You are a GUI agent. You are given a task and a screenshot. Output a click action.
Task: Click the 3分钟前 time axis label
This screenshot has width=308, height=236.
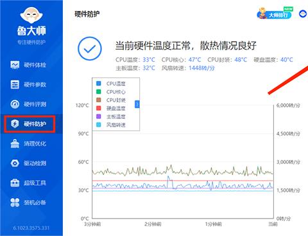(x=92, y=224)
